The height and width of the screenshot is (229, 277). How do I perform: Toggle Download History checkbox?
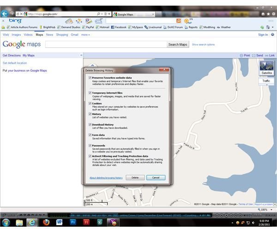click(90, 124)
